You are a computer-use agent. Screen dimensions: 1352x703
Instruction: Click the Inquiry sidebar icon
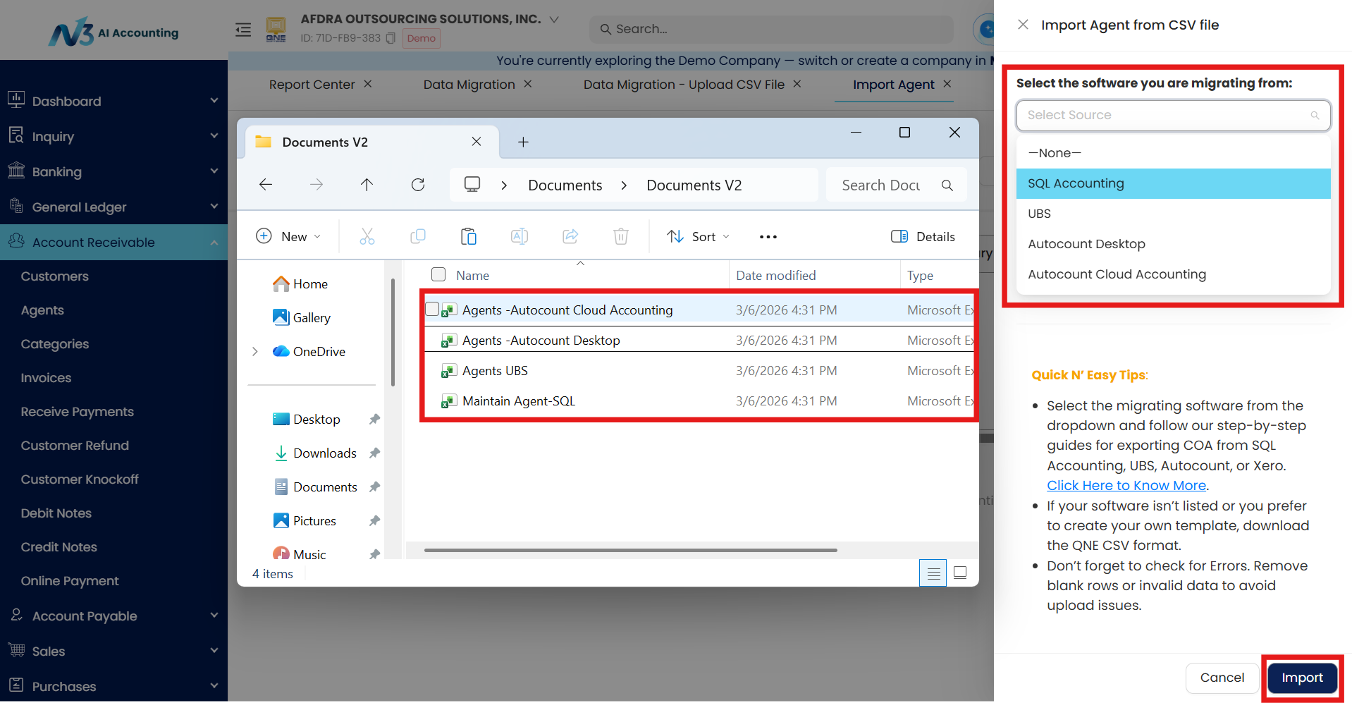(16, 135)
